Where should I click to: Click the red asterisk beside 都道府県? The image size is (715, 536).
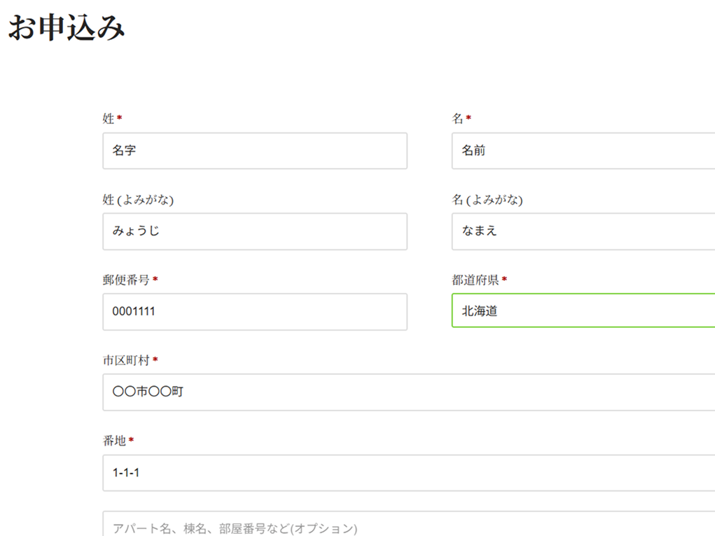tap(504, 280)
